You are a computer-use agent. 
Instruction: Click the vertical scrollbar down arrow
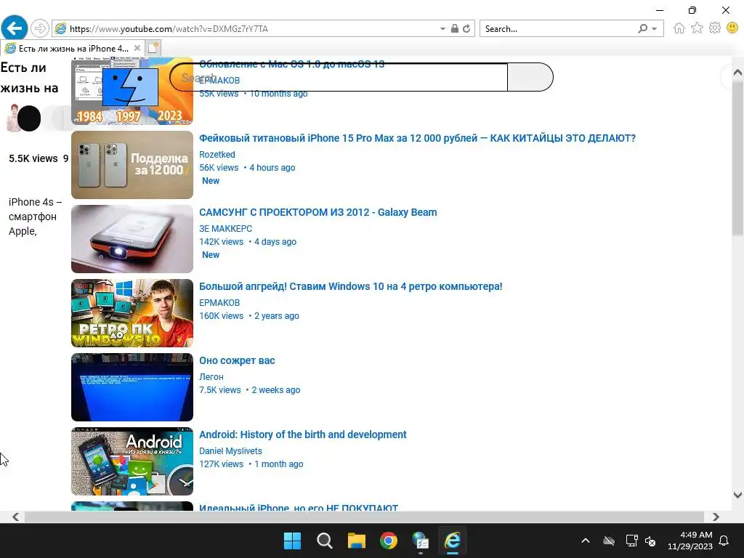(737, 495)
